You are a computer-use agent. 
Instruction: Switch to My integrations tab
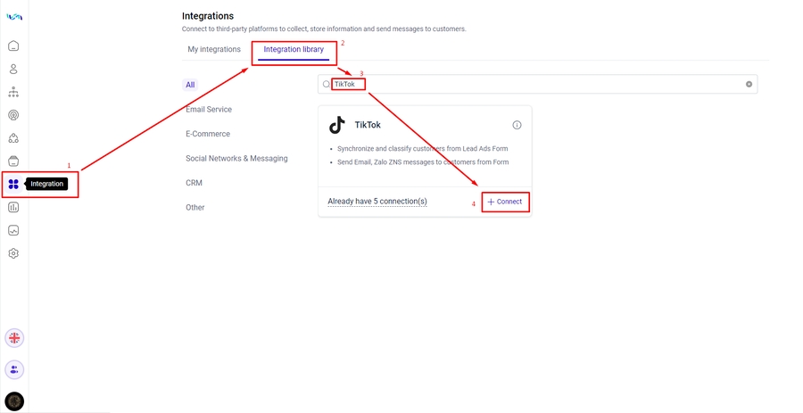click(x=214, y=50)
